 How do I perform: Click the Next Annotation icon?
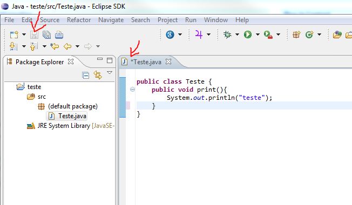pos(13,46)
